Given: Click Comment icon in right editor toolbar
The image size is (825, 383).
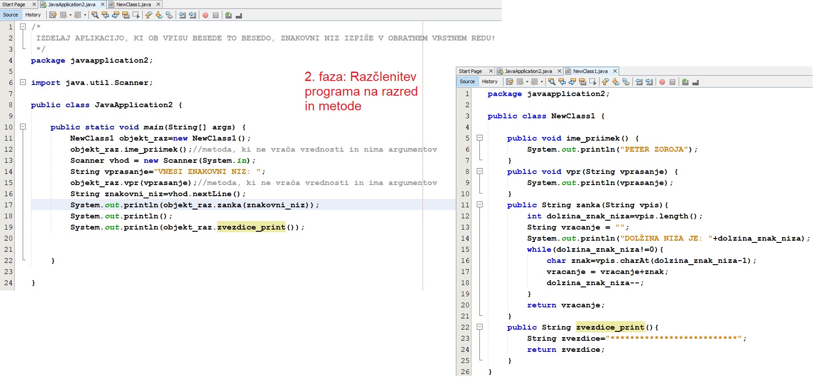Looking at the screenshot, I should (685, 82).
